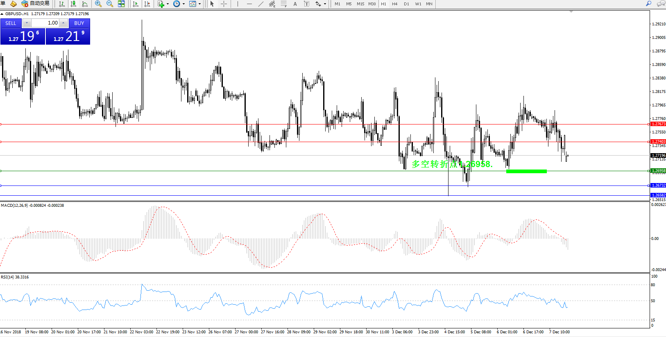Open the search magnifier at top right
Image resolution: width=666 pixels, height=337 pixels.
pyautogui.click(x=648, y=4)
